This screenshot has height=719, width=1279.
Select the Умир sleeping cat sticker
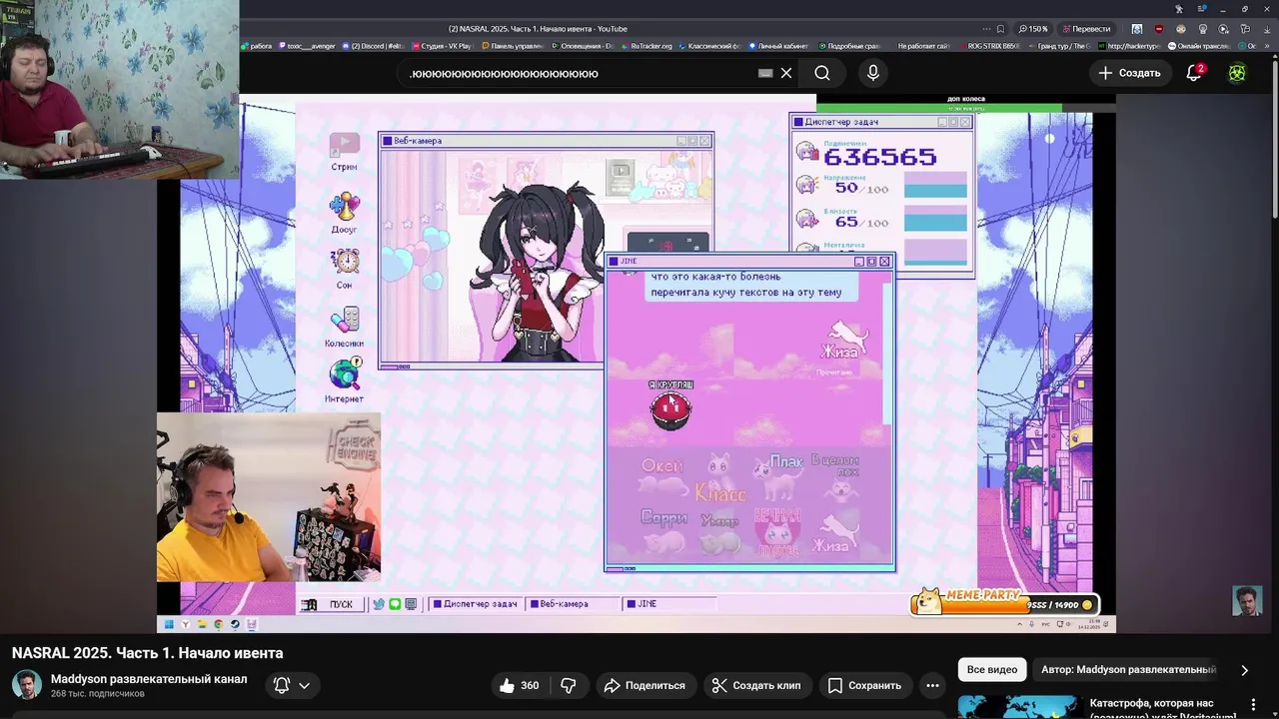[718, 532]
